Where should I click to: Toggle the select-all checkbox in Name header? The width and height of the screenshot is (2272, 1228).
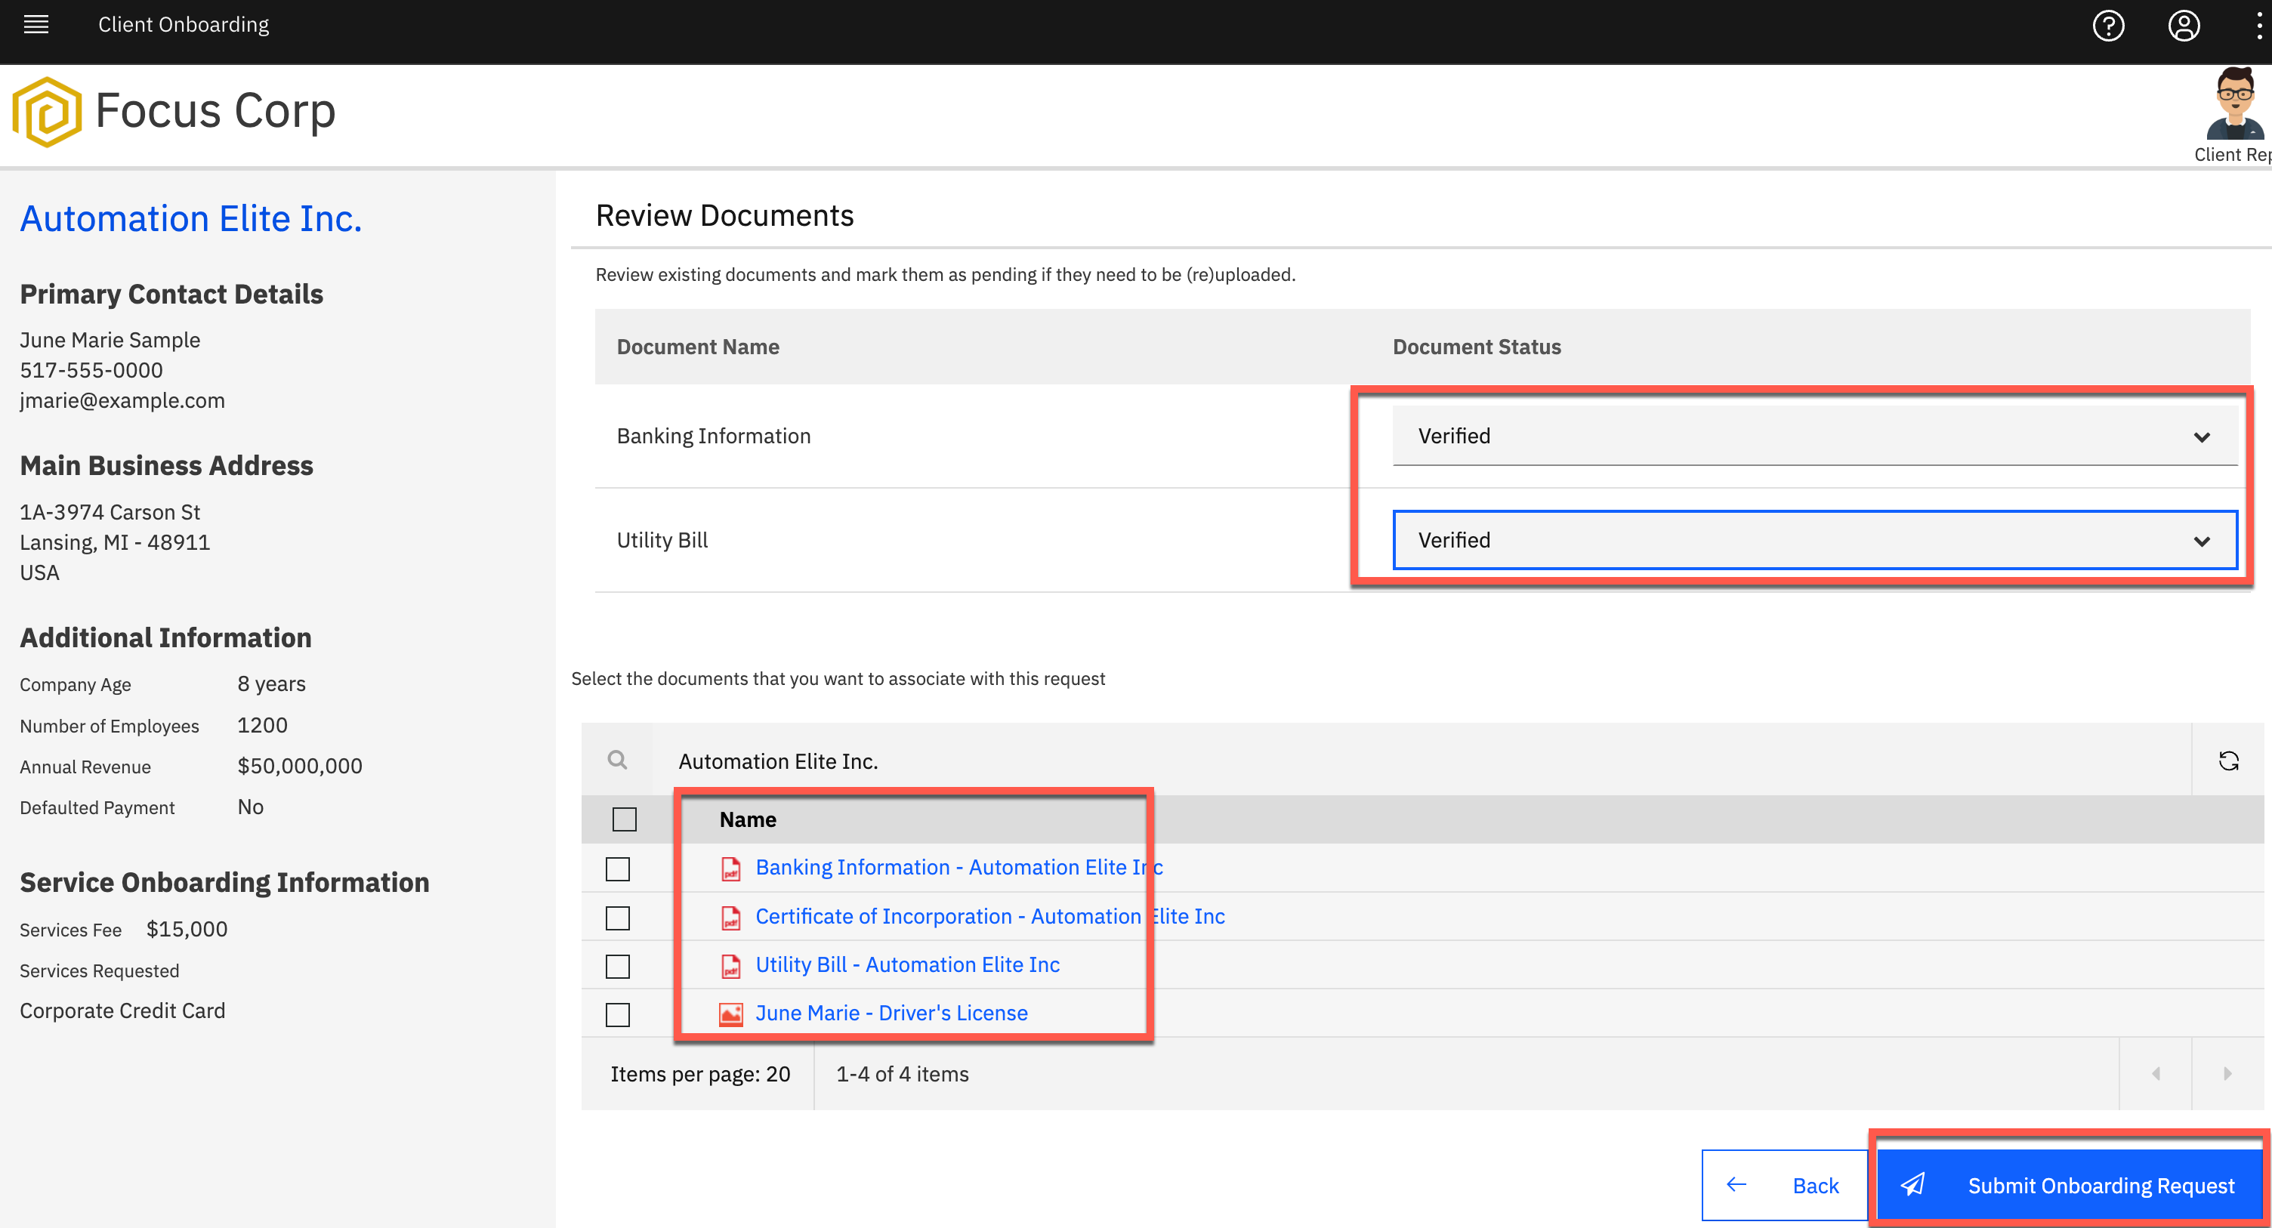(625, 819)
